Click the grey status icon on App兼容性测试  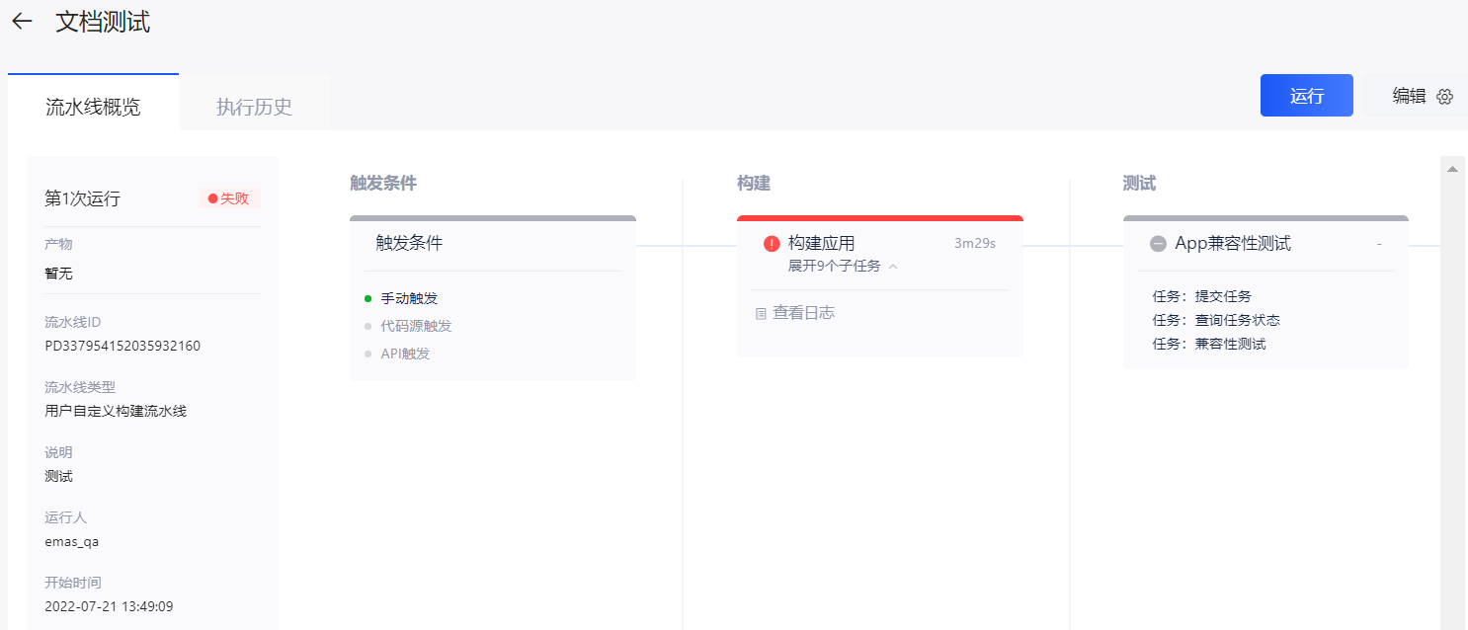pyautogui.click(x=1158, y=244)
